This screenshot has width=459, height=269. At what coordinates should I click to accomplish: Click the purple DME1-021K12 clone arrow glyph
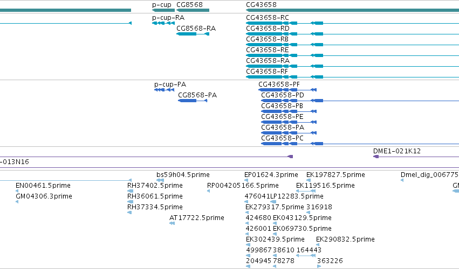coord(376,157)
